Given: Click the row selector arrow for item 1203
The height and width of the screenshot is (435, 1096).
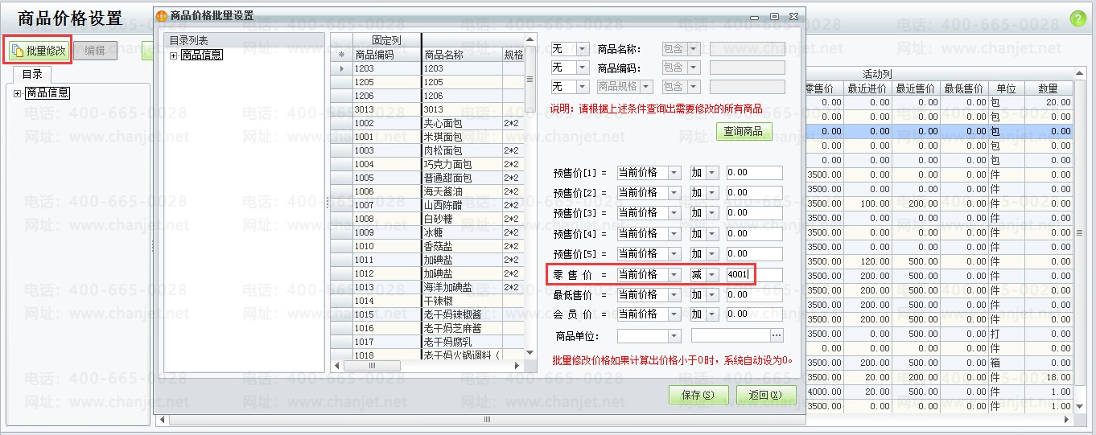Looking at the screenshot, I should click(342, 69).
